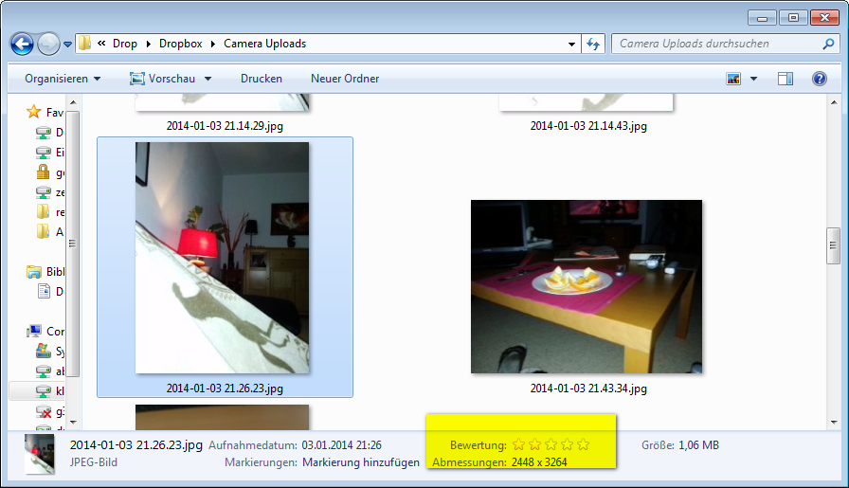This screenshot has height=488, width=849.
Task: Open the padlock-icon favorite entry
Action: (x=49, y=172)
